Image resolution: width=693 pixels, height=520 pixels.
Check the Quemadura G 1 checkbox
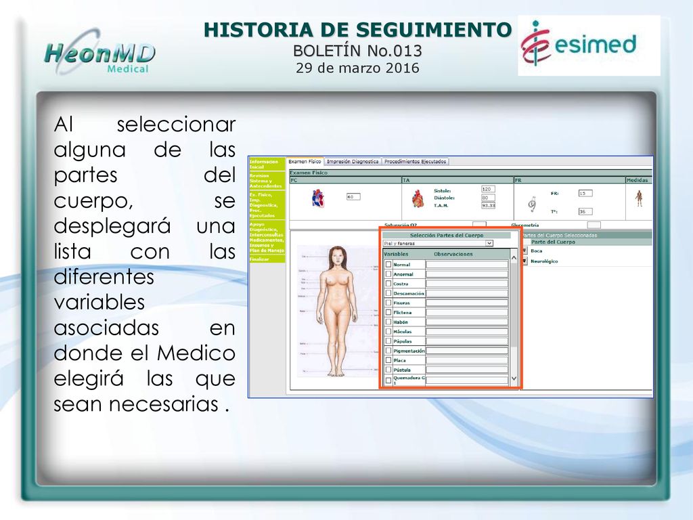click(388, 380)
